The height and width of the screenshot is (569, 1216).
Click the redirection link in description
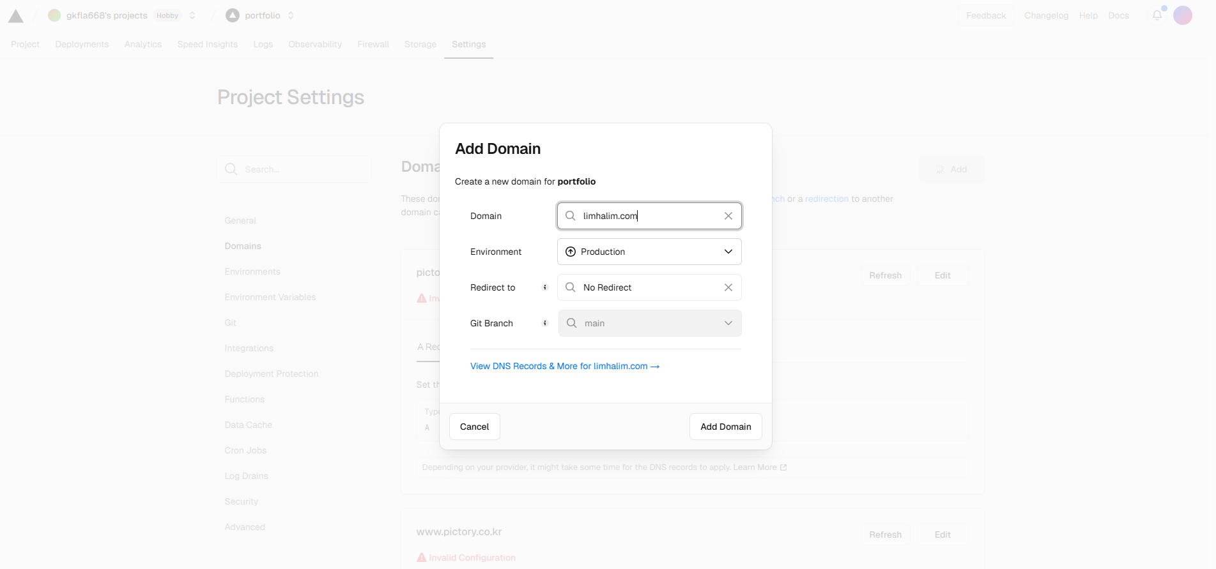[x=827, y=199]
